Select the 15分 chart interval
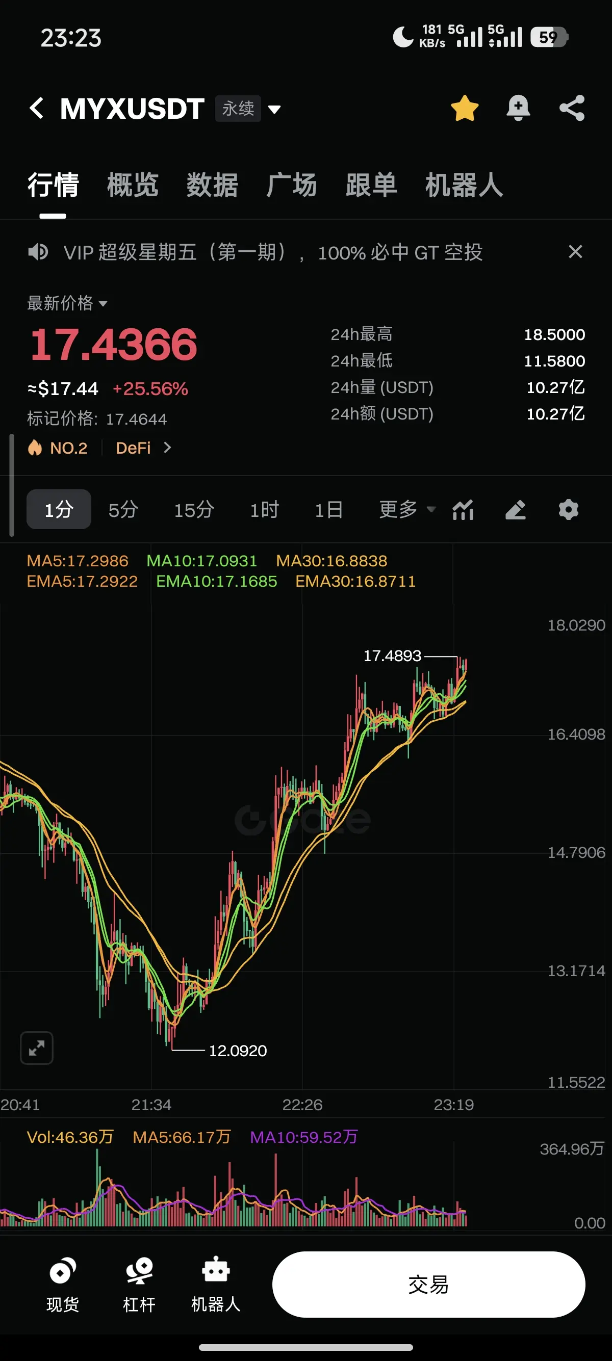This screenshot has width=612, height=1361. (x=194, y=509)
